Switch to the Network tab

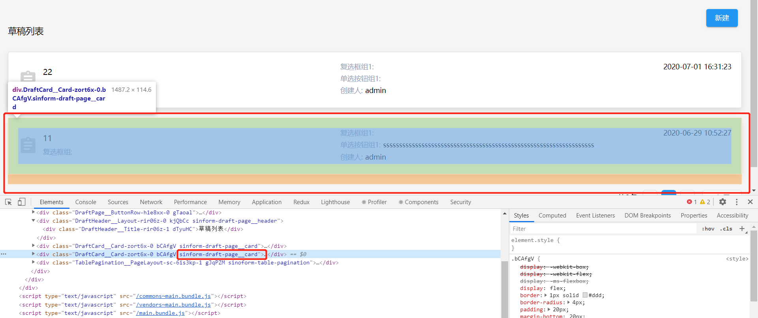151,202
